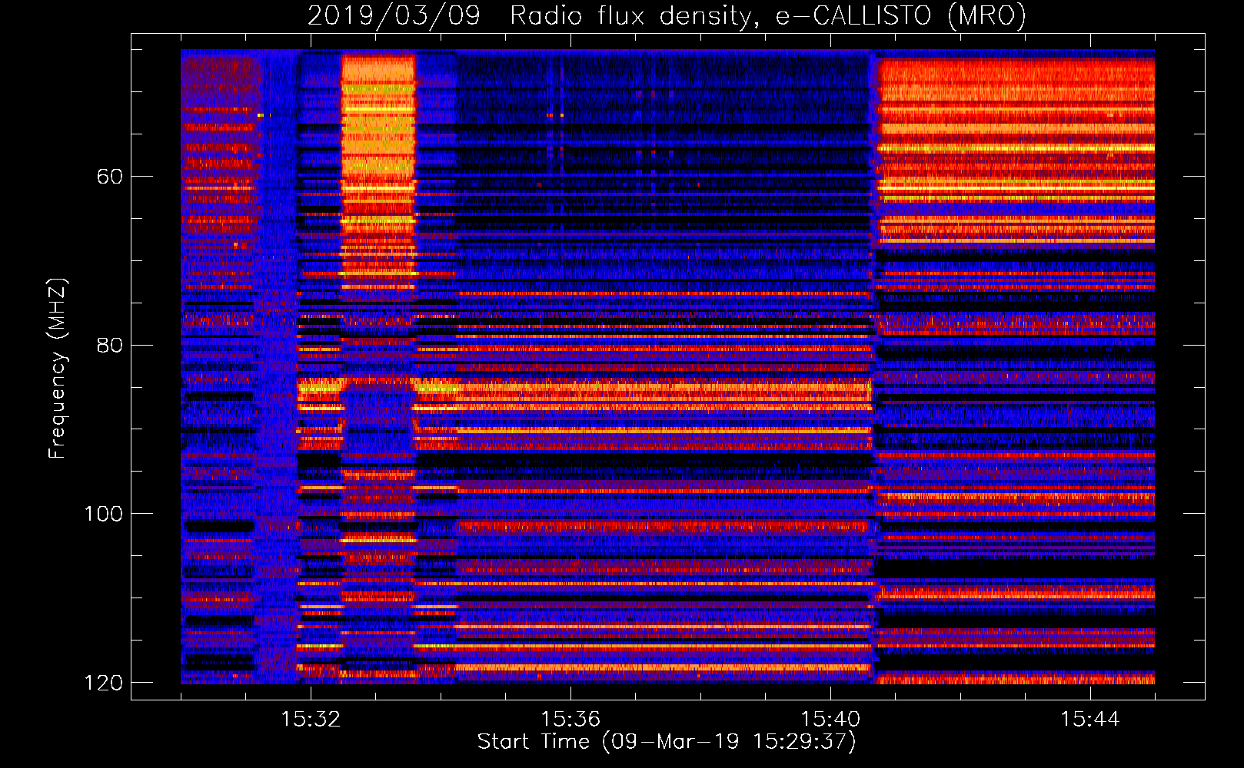This screenshot has width=1244, height=768.
Task: Click the "Frequency (MHZ)" axis label
Action: click(58, 368)
